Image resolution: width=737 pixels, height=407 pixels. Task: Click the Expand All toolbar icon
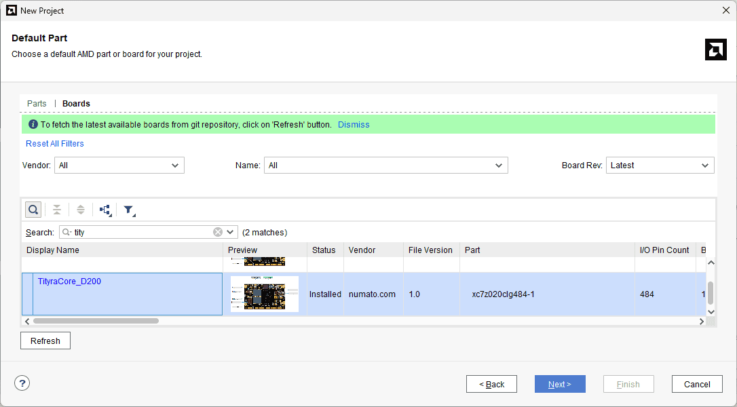point(81,210)
